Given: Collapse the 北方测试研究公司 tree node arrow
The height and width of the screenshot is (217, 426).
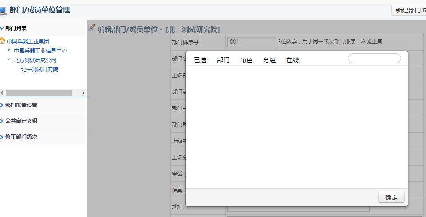Looking at the screenshot, I should pyautogui.click(x=9, y=60).
